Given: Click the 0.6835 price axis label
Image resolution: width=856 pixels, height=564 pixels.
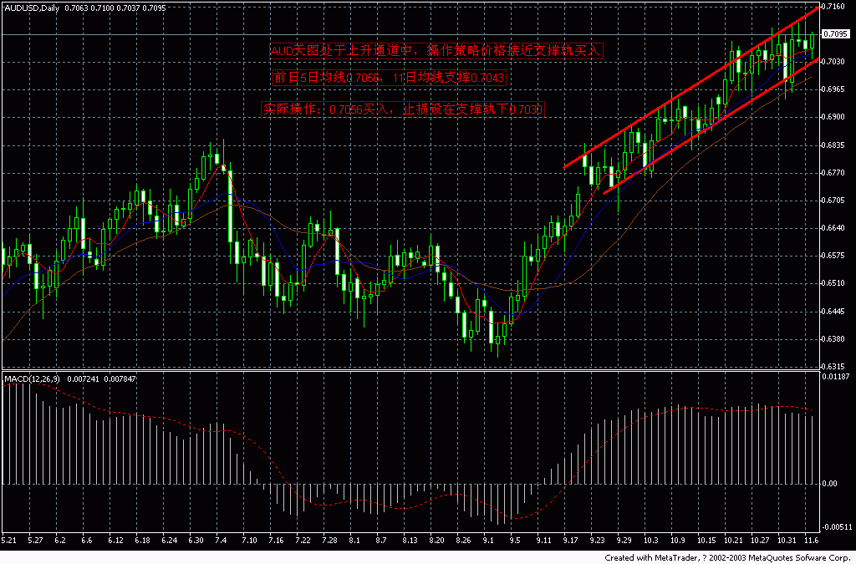Looking at the screenshot, I should (x=835, y=145).
